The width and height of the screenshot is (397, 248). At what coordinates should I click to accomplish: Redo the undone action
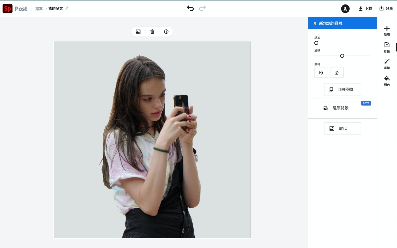point(202,8)
